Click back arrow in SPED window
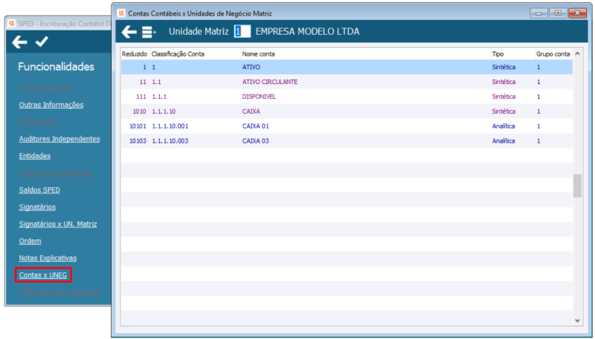 click(19, 42)
